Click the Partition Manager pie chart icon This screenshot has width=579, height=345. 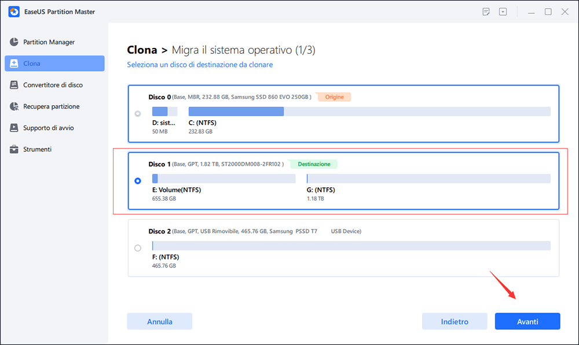14,42
